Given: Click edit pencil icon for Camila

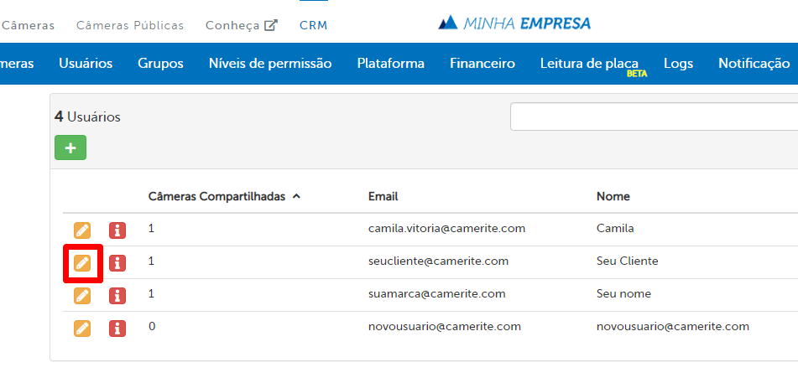Looking at the screenshot, I should [x=81, y=230].
